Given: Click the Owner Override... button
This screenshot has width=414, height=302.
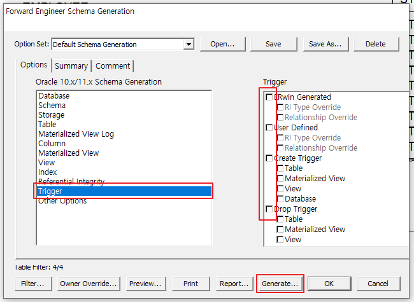Looking at the screenshot, I should pyautogui.click(x=89, y=284).
